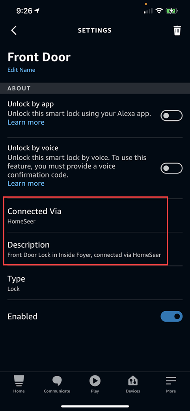Open Learn more under Unlock by voice
The width and height of the screenshot is (190, 411).
point(26,183)
